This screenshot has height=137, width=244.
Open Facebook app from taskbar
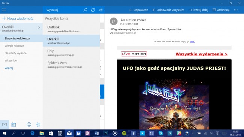click(133, 133)
